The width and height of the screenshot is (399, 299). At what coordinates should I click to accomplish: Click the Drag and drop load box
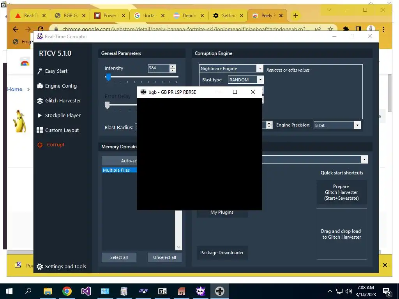(x=341, y=234)
